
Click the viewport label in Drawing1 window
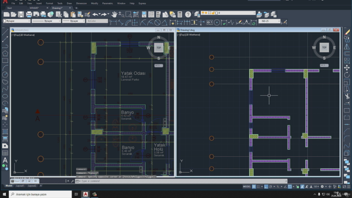click(x=189, y=35)
